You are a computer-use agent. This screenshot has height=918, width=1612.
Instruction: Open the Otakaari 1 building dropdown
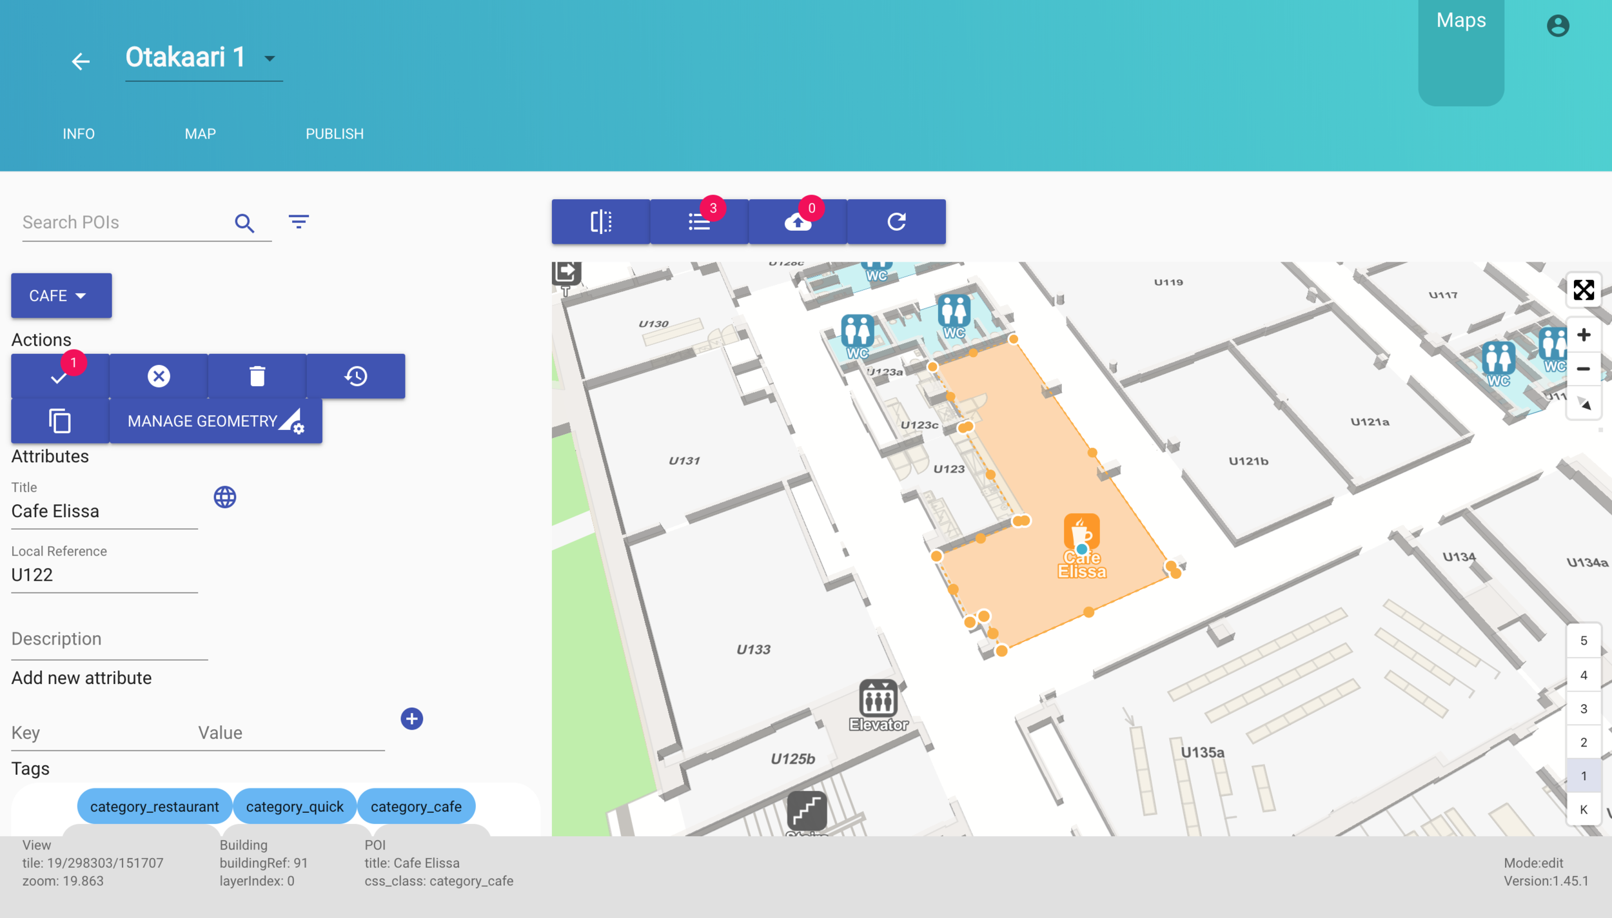[270, 59]
